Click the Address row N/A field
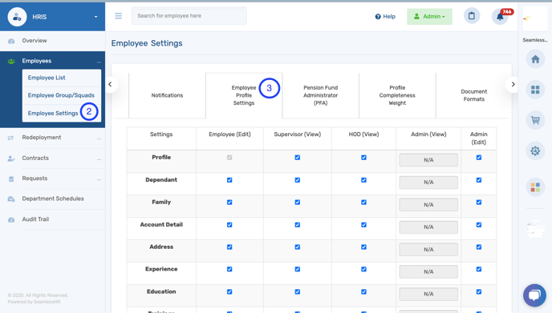Image resolution: width=552 pixels, height=313 pixels. (428, 250)
